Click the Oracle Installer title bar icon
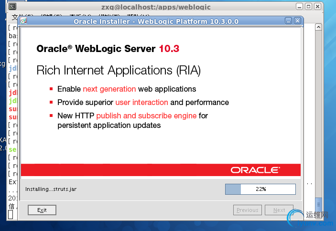This screenshot has height=231, width=336. [x=23, y=21]
